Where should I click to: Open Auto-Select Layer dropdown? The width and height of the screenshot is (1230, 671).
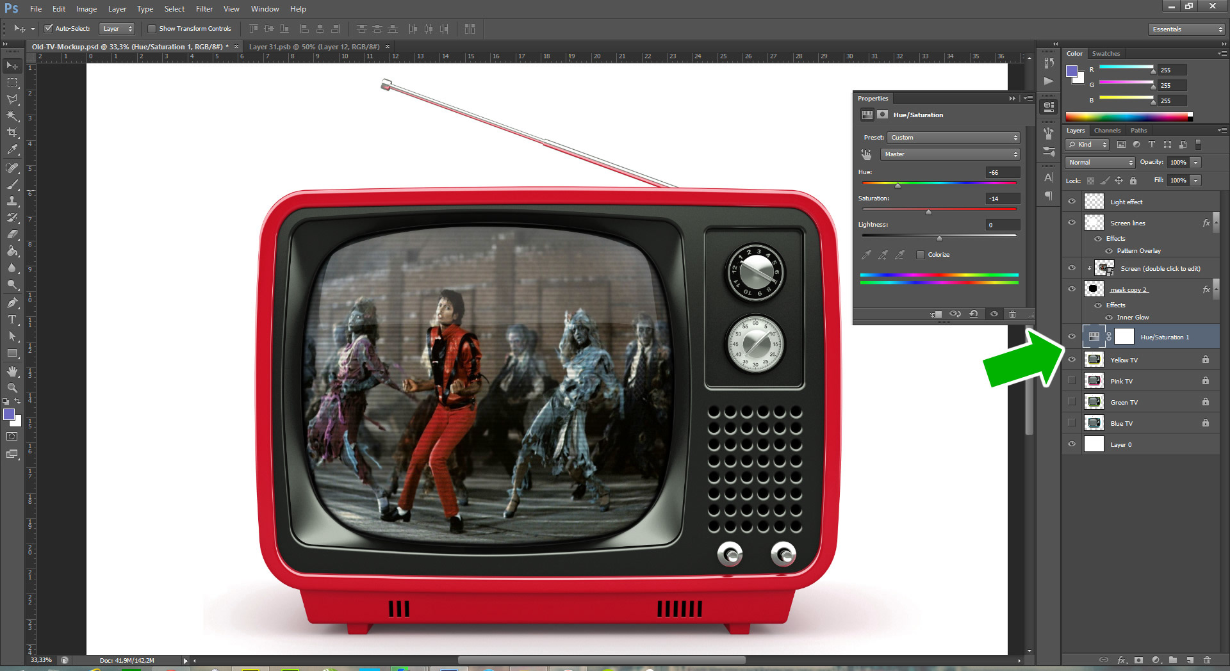[x=117, y=29]
